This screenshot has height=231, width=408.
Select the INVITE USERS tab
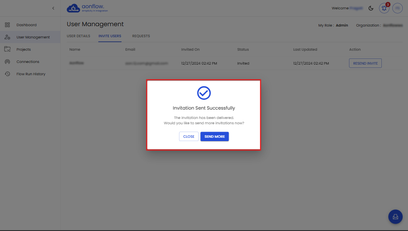[x=110, y=36]
